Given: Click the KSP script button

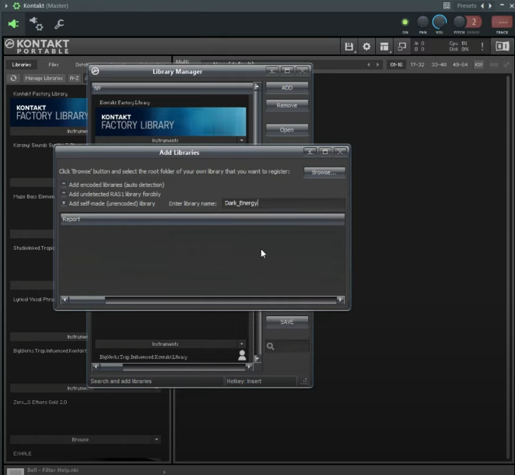Looking at the screenshot, I should 478,65.
